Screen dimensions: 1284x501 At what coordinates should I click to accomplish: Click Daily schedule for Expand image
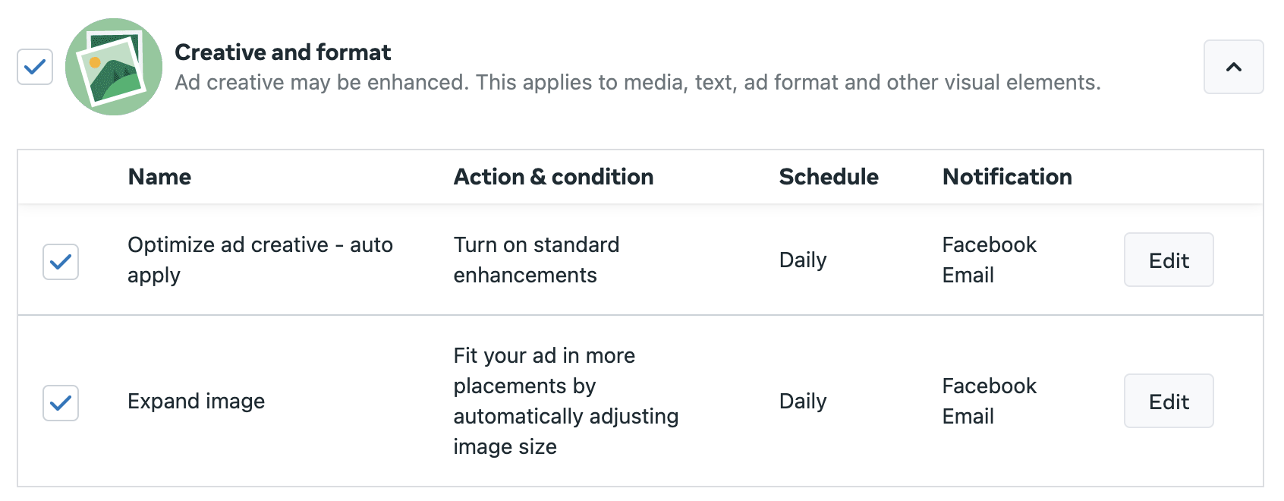point(803,402)
